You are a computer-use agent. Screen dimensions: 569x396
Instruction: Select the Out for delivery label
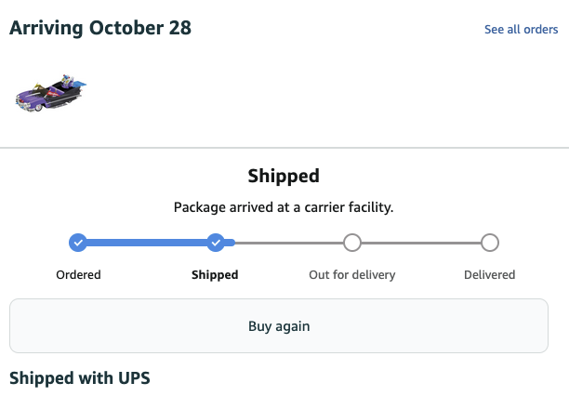click(x=351, y=275)
